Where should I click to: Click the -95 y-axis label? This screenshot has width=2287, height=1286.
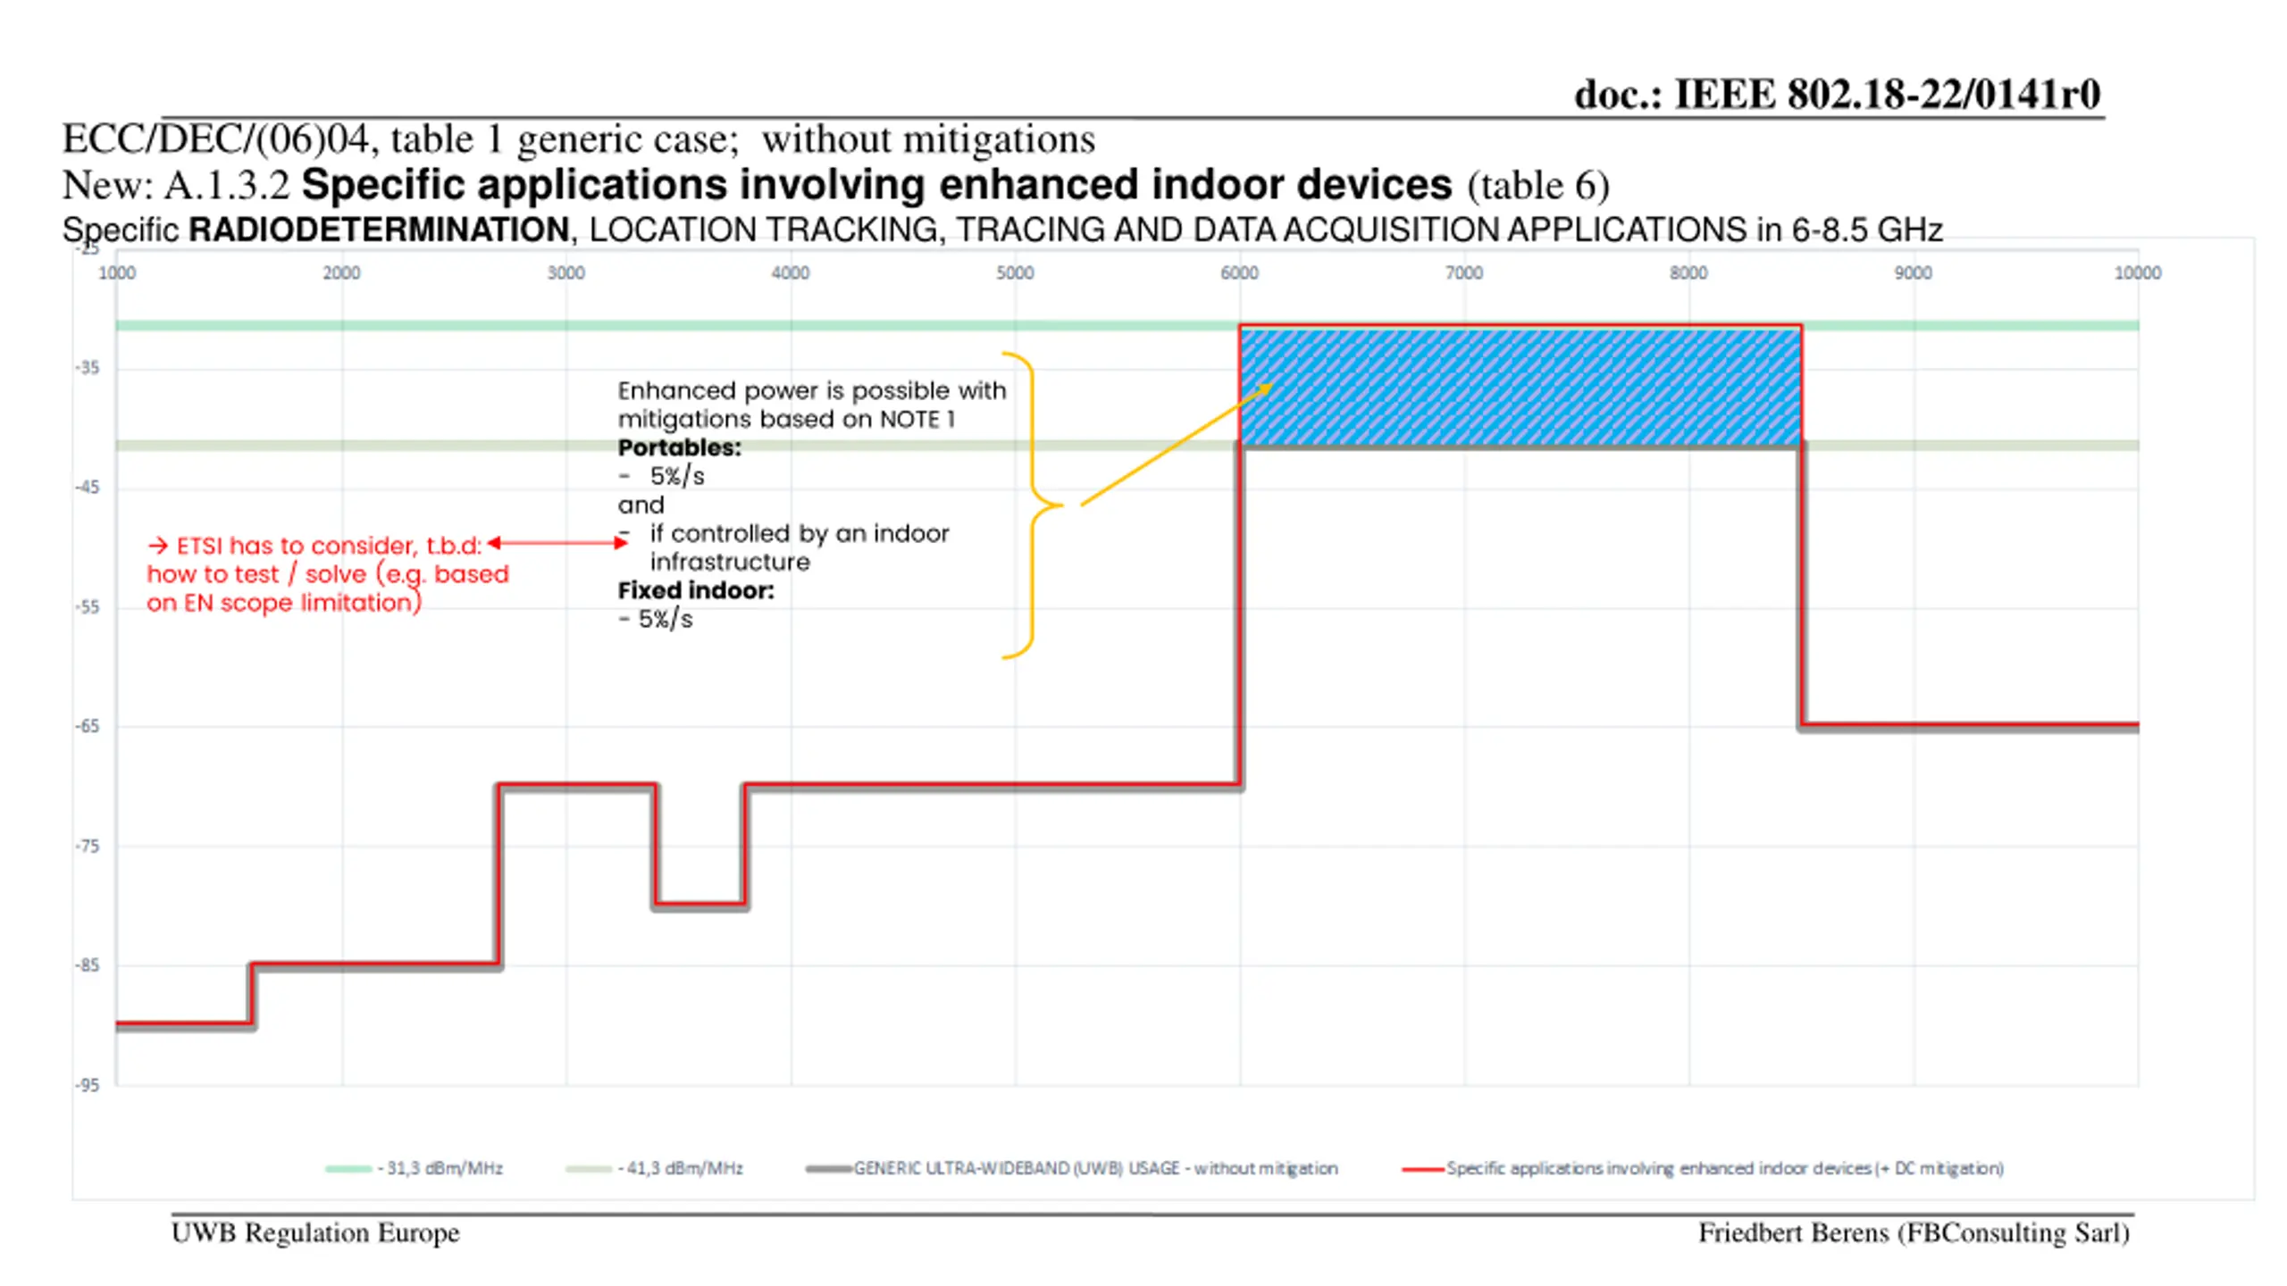tap(88, 1085)
